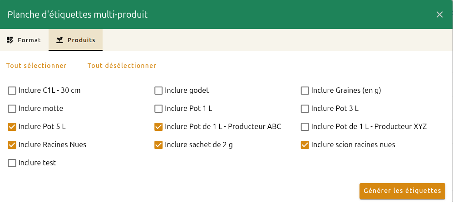Uncheck Inclure Pot 5 L
Image resolution: width=453 pixels, height=202 pixels.
click(x=12, y=127)
